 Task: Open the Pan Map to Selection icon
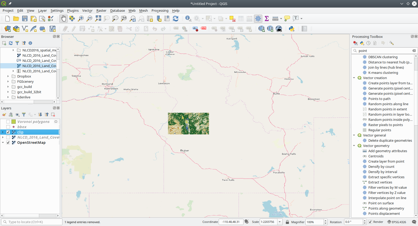point(72,19)
